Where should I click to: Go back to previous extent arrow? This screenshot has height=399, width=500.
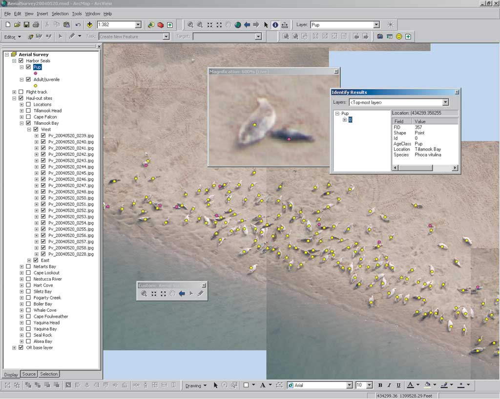tap(247, 25)
